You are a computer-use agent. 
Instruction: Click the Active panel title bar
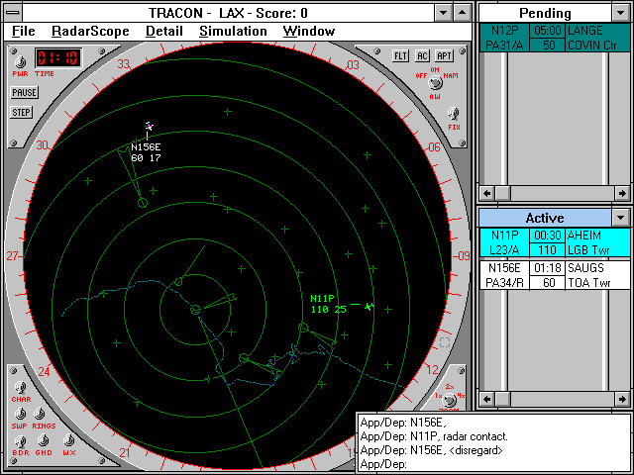coord(545,218)
